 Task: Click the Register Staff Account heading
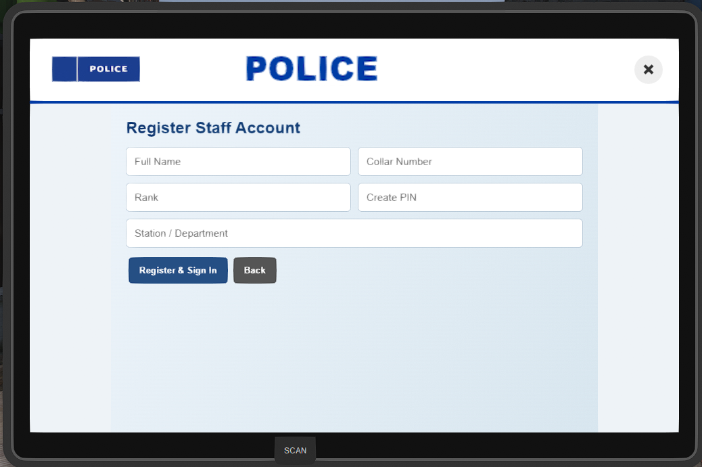coord(213,128)
